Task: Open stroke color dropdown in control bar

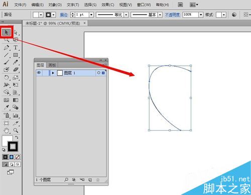Action: 54,15
